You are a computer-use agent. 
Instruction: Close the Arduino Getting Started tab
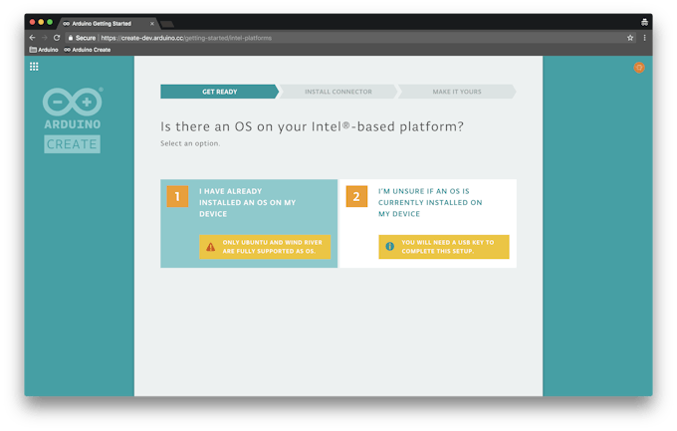(152, 24)
